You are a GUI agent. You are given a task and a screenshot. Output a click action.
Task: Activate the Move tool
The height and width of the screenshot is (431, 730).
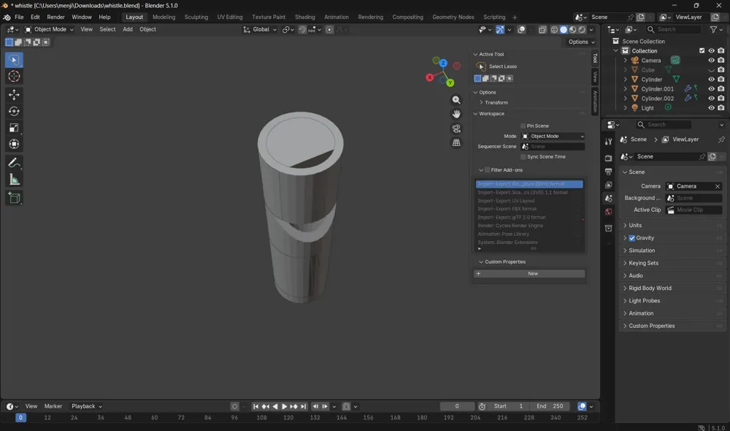tap(14, 94)
